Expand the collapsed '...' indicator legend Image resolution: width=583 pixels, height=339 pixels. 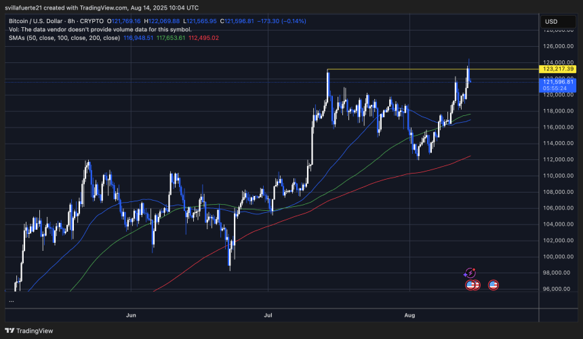pos(12,300)
